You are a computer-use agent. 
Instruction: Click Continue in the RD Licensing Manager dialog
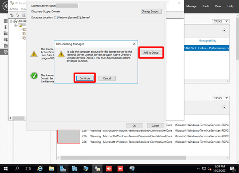click(x=85, y=78)
